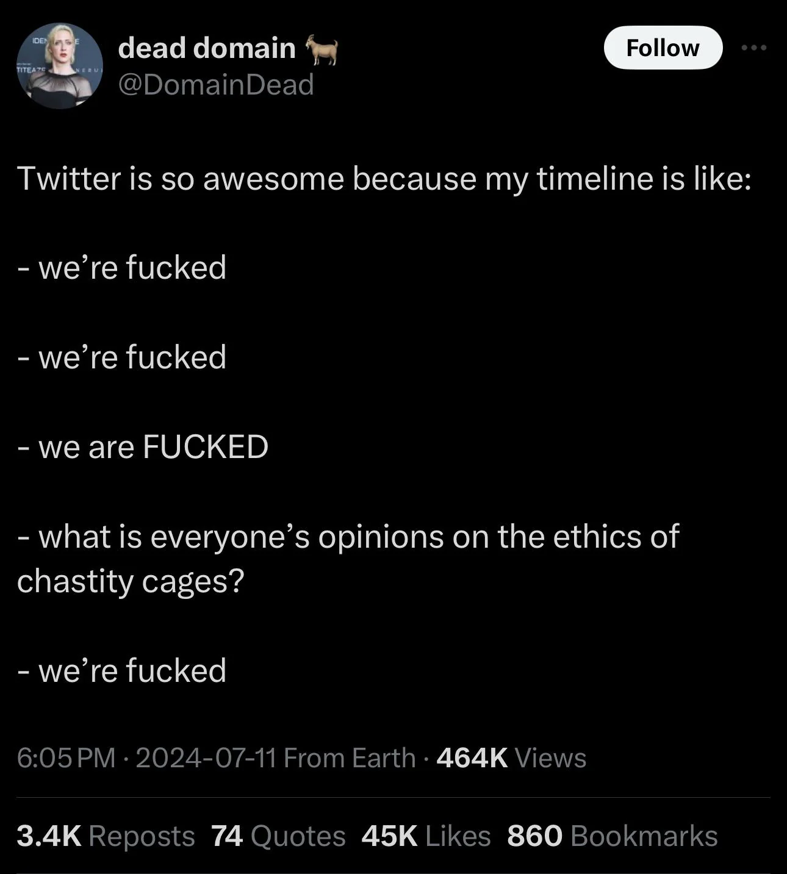Open the profile picture of dead domain
The image size is (787, 874).
(x=60, y=66)
